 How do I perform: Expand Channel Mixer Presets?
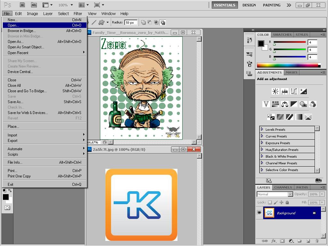click(262, 163)
